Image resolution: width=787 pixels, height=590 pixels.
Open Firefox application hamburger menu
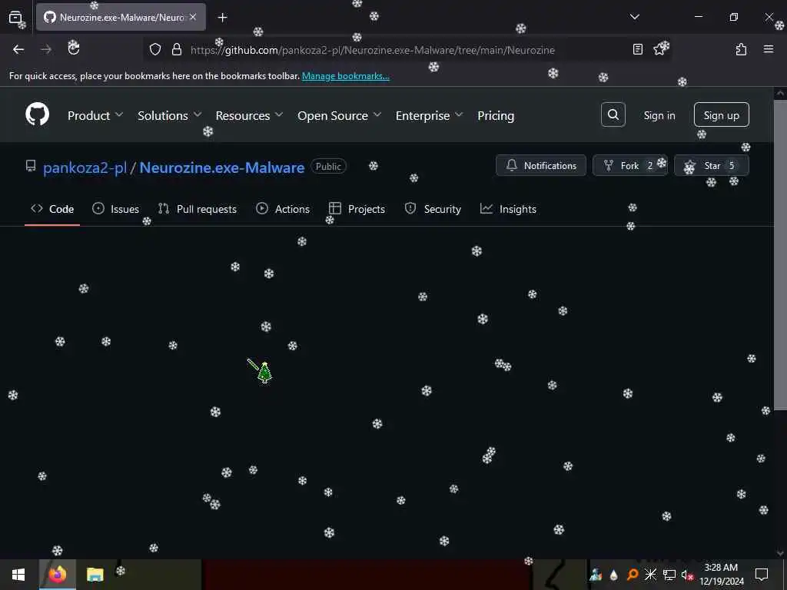coord(769,49)
